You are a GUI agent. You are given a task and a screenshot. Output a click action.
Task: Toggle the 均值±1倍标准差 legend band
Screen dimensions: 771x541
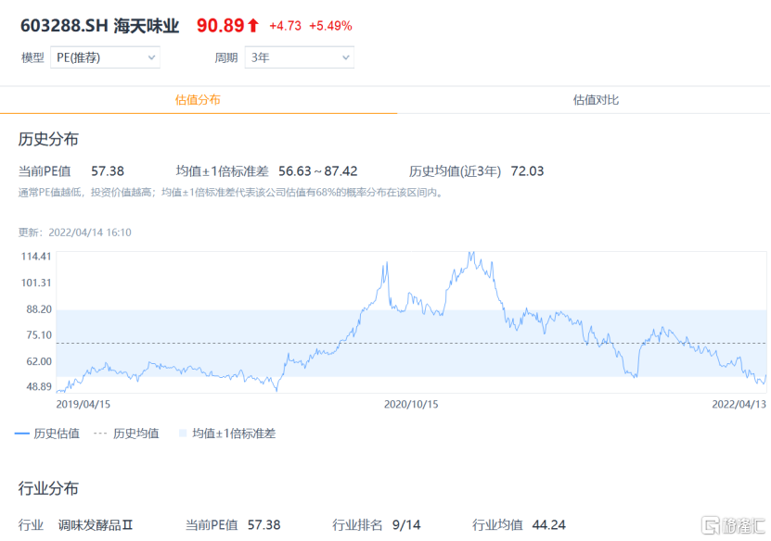tap(227, 434)
